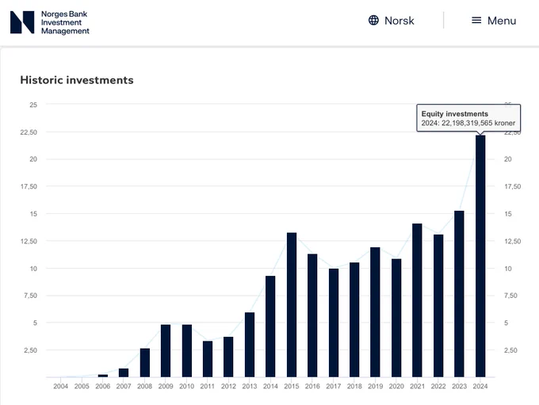Screen dimensions: 539x405
Task: Click the globe language icon
Action: tap(373, 21)
